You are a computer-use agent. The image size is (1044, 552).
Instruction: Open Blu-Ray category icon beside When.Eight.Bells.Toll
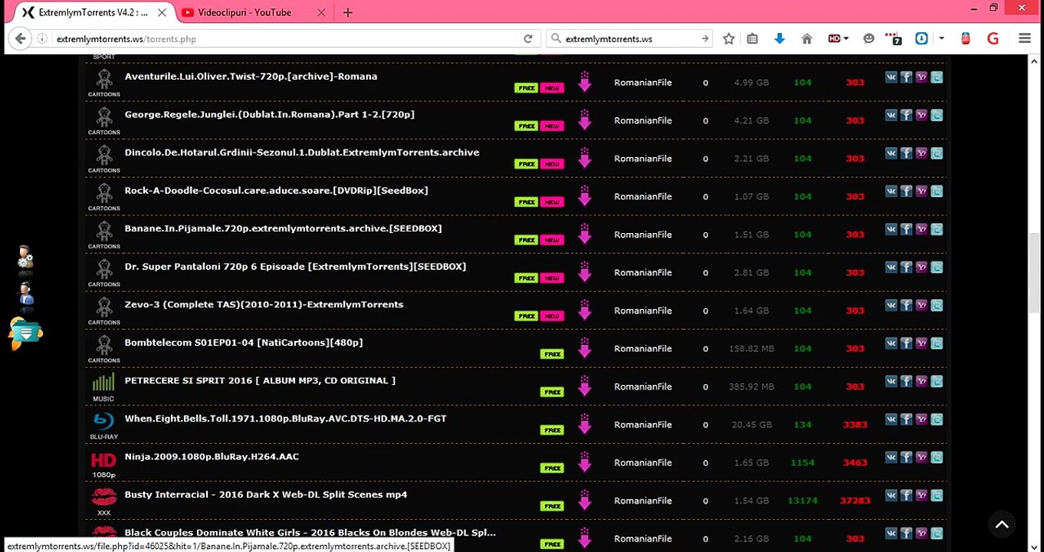(103, 425)
